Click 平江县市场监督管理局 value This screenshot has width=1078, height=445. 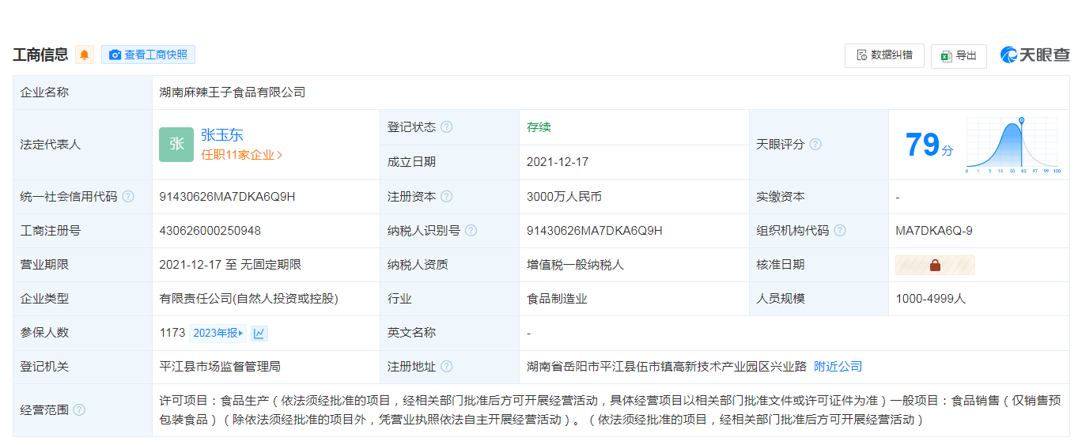220,367
